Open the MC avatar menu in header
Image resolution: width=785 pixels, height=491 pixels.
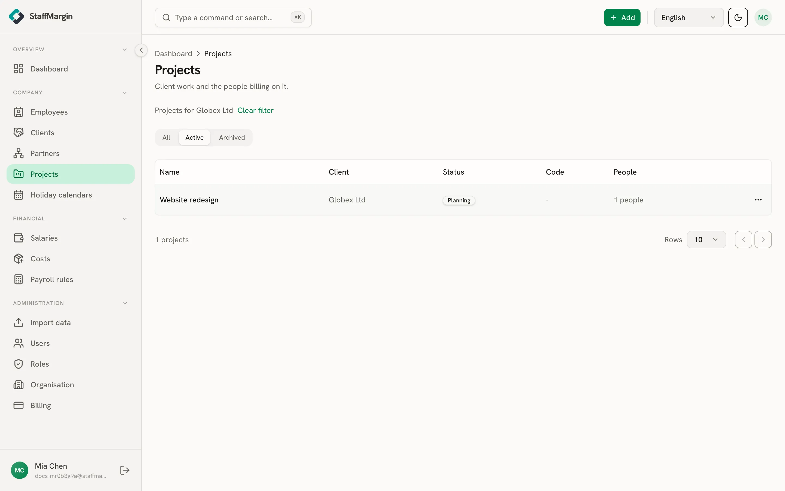coord(763,17)
